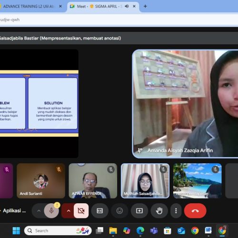The width and height of the screenshot is (238, 238).
Task: Click muted mic icon on AZWAR EFFENDI tile
Action: point(111,169)
